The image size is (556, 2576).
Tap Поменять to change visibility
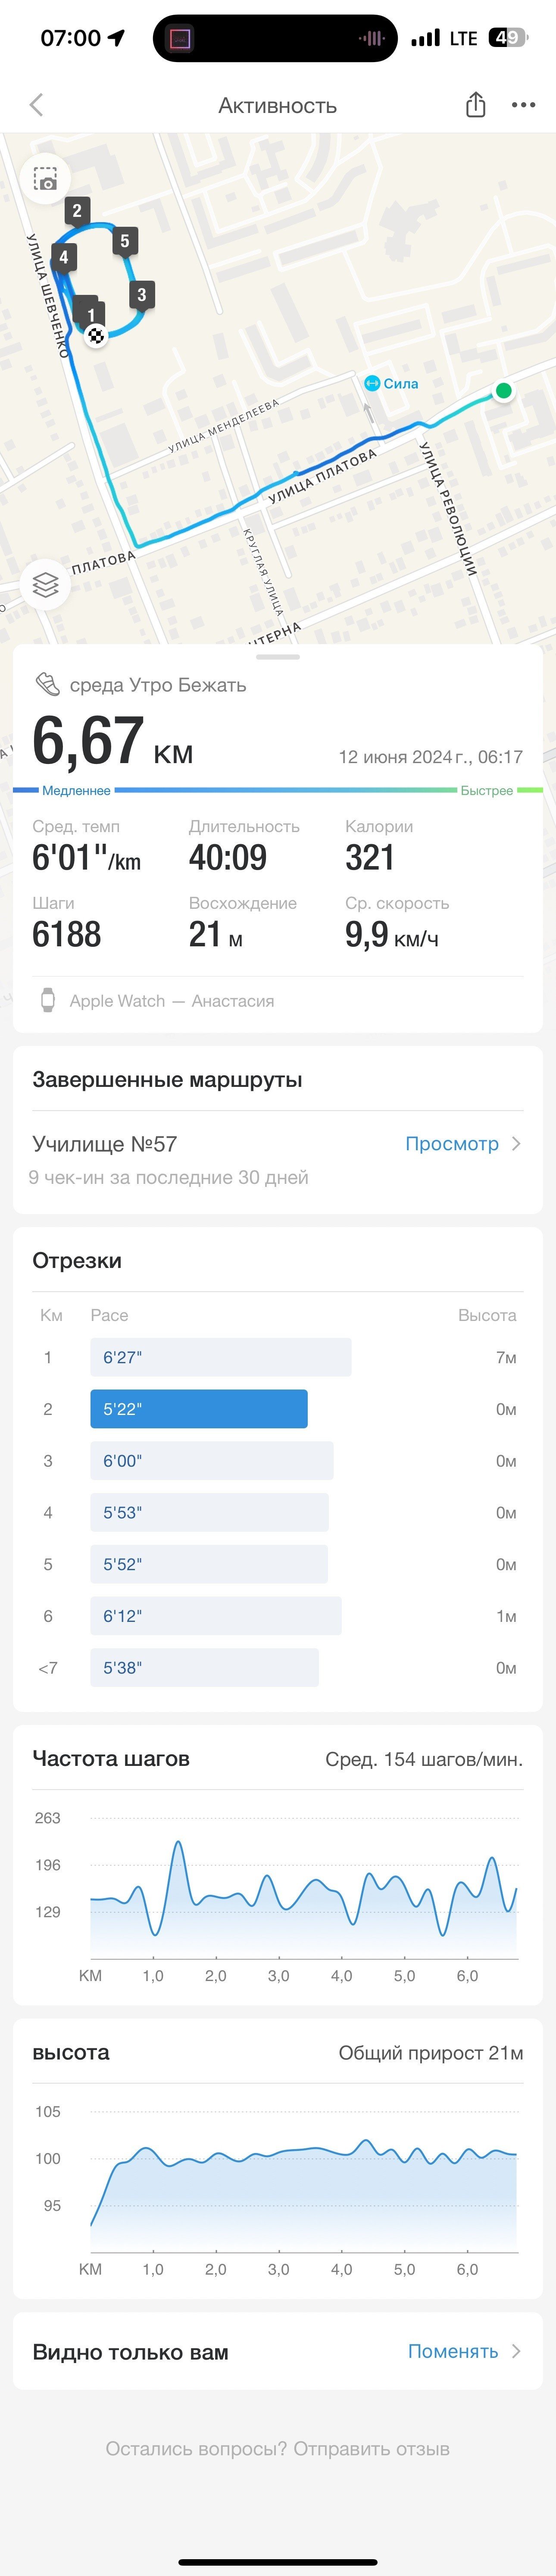click(453, 2351)
